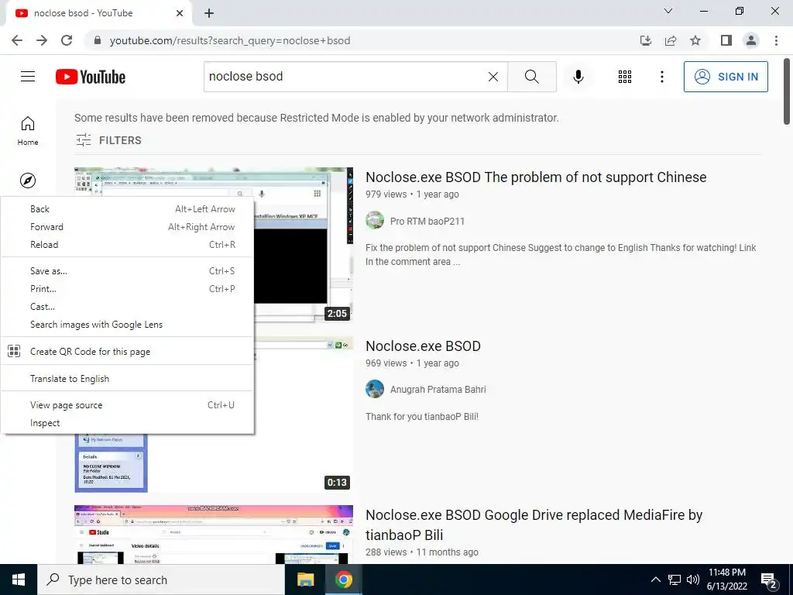Select Back in context menu
Viewport: 793px width, 595px height.
128,209
